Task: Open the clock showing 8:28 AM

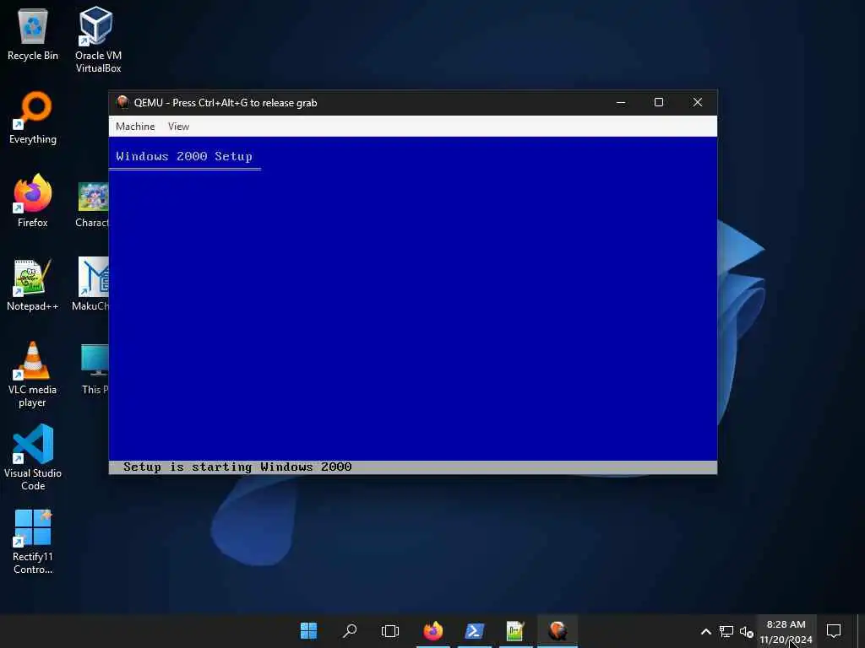Action: 786,631
